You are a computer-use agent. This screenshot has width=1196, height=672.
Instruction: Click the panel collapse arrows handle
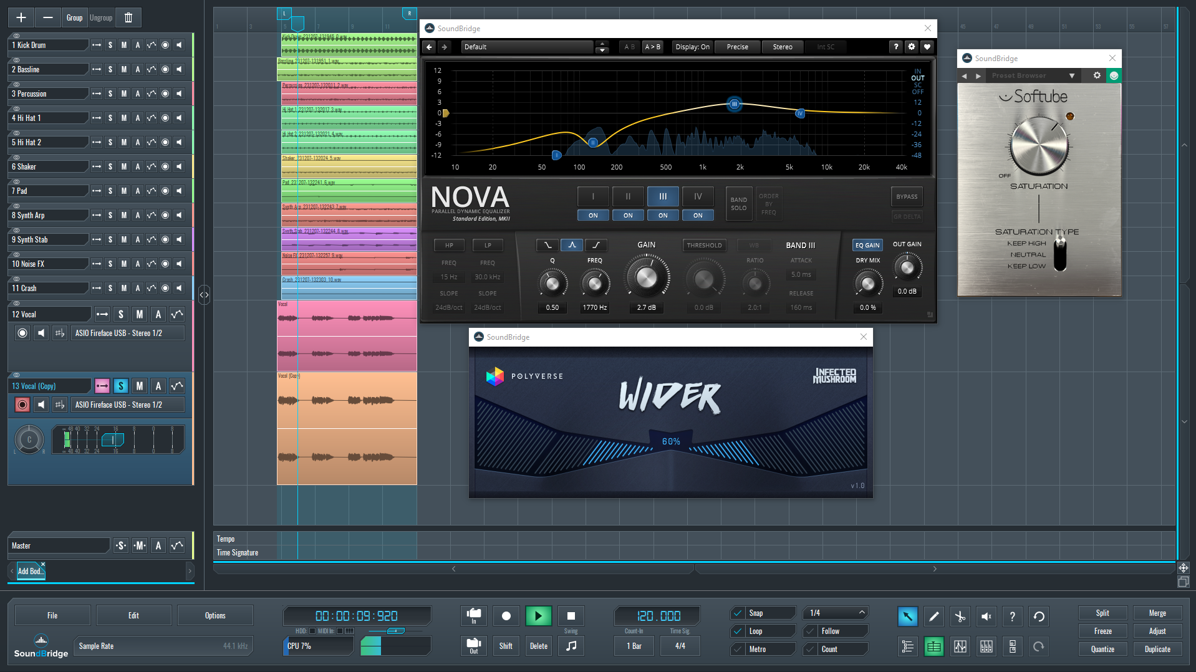coord(204,294)
